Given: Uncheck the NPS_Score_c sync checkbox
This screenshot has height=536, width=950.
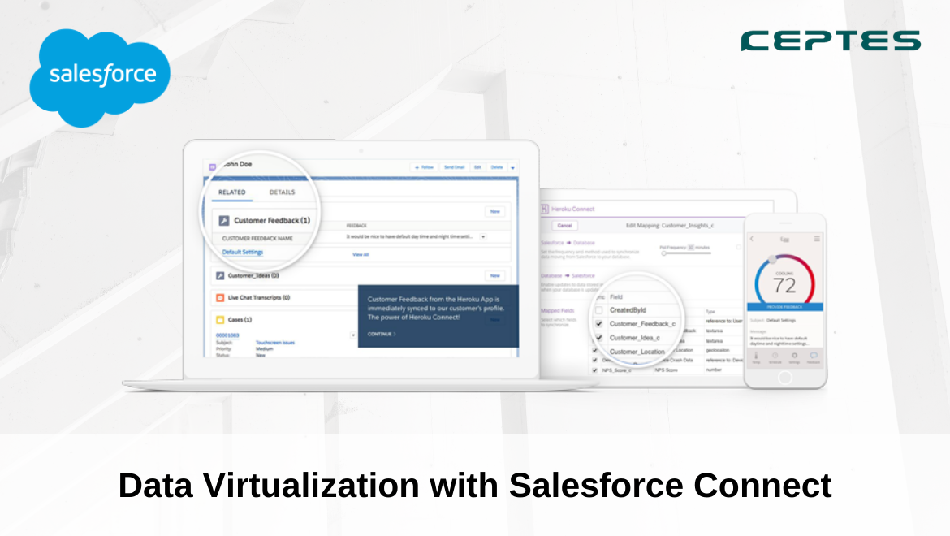Looking at the screenshot, I should pyautogui.click(x=594, y=370).
